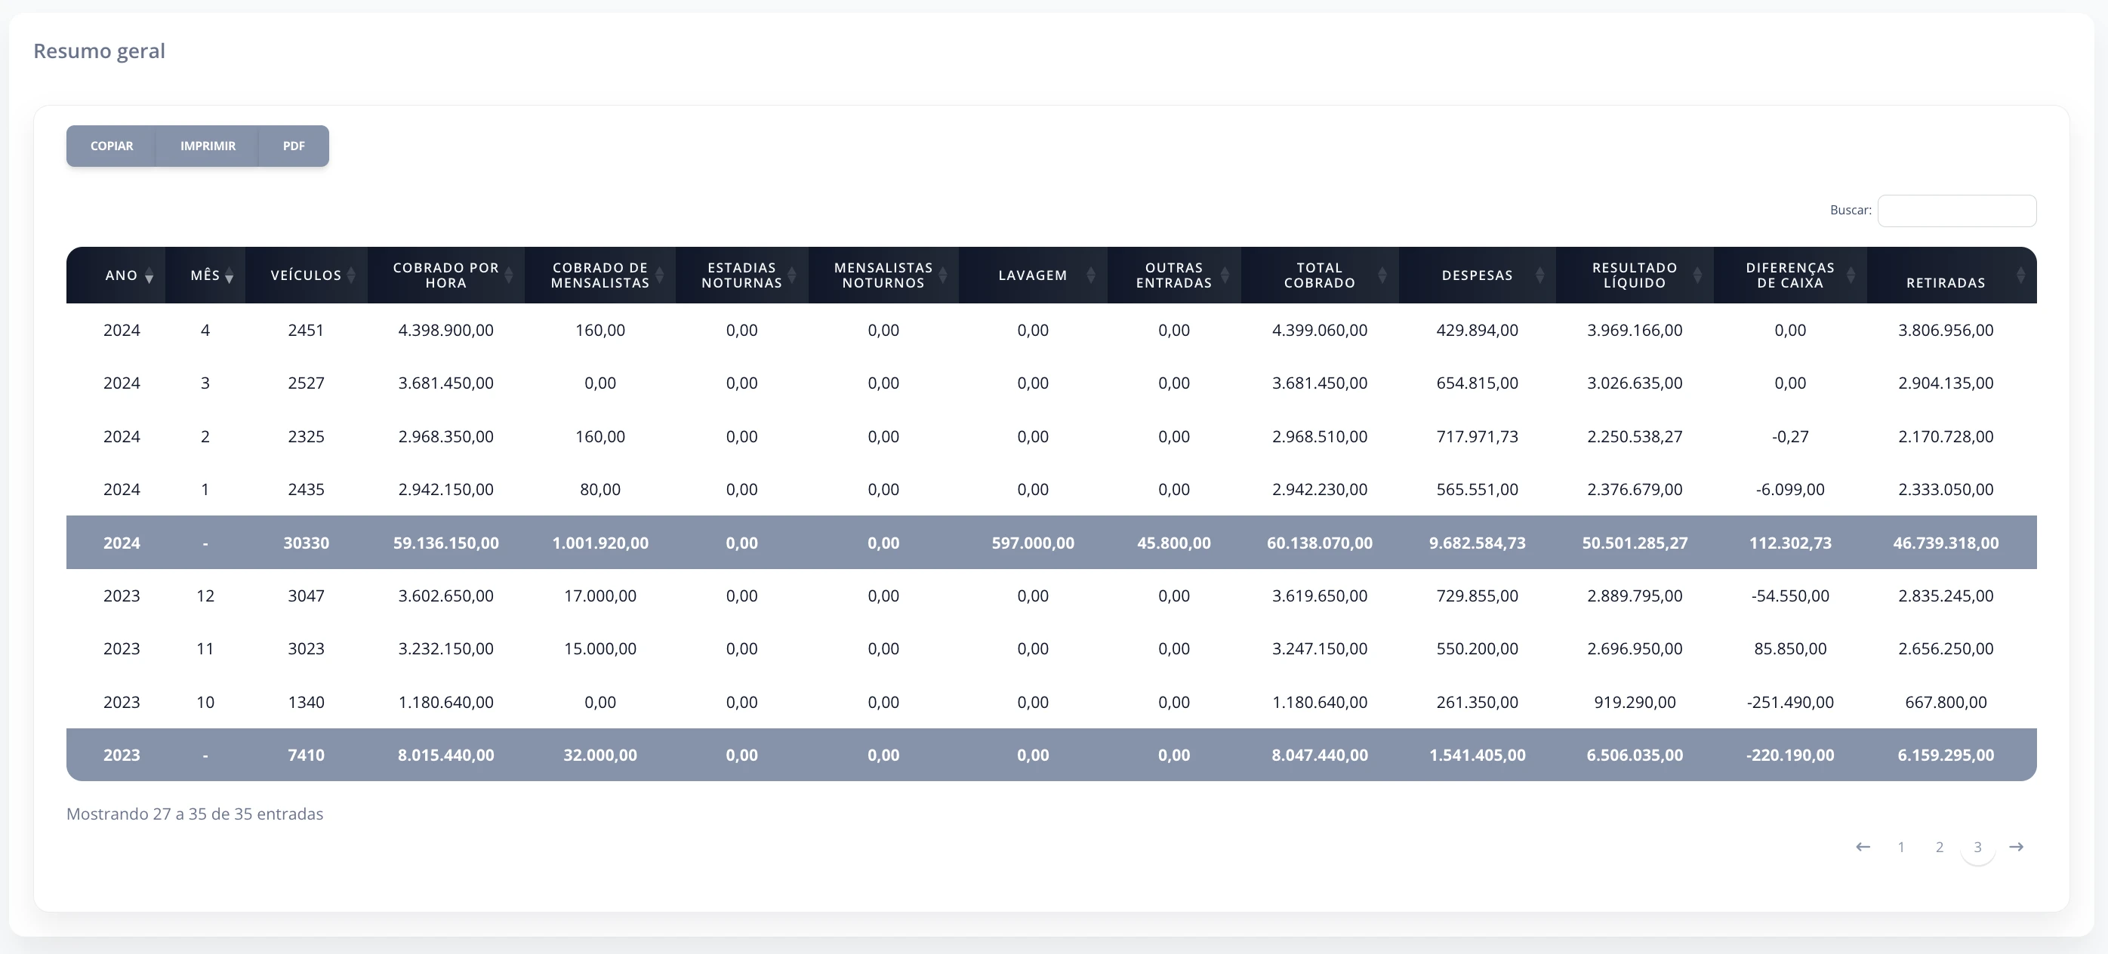The height and width of the screenshot is (954, 2108).
Task: Open pagination page 1
Action: click(x=1901, y=847)
